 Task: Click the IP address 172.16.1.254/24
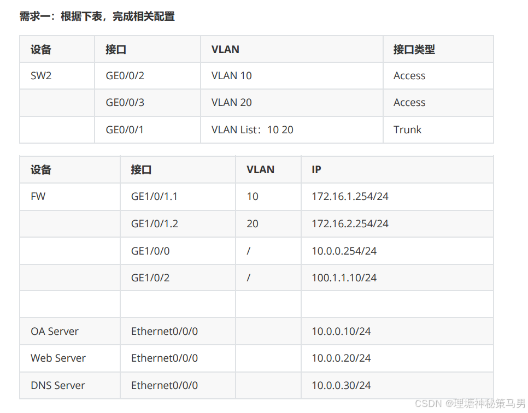350,196
